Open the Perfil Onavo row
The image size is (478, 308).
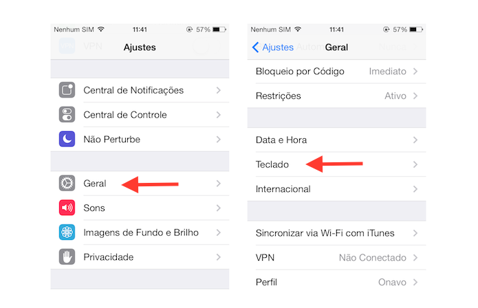[x=336, y=282]
